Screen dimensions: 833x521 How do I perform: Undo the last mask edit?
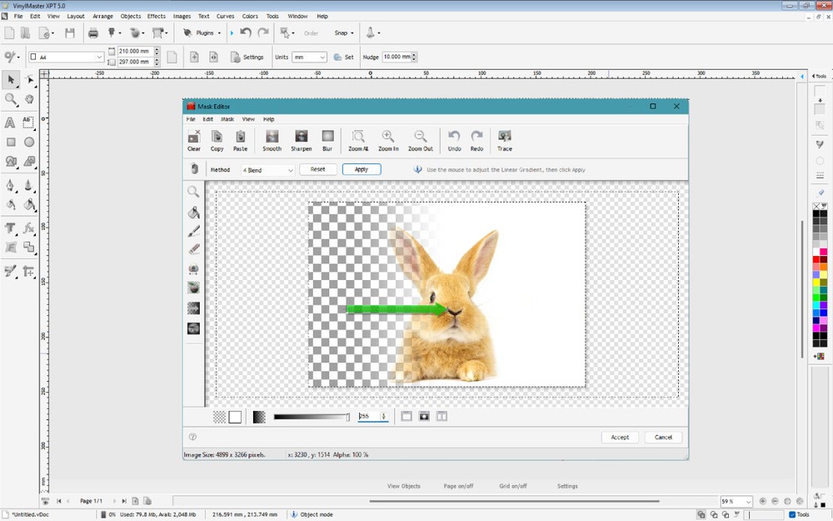[454, 139]
